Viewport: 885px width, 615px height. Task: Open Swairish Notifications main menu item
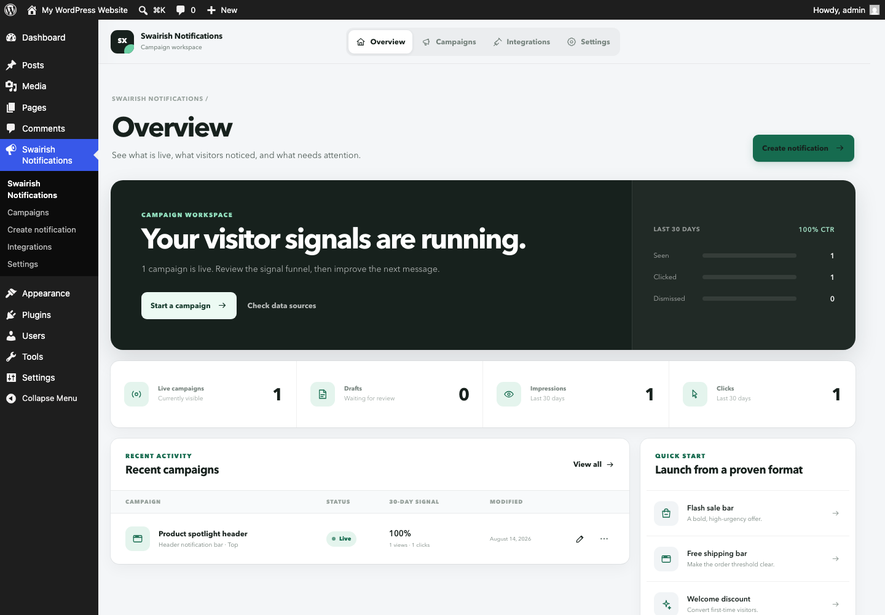(49, 155)
